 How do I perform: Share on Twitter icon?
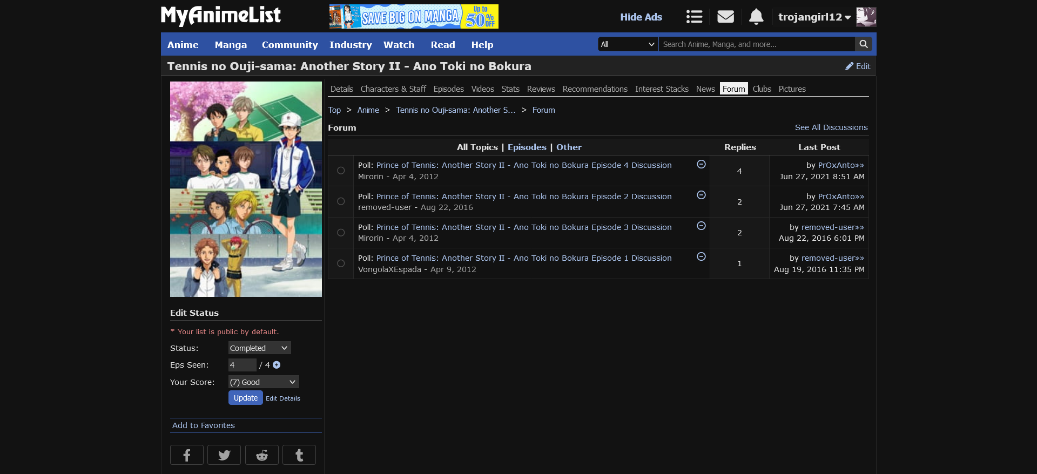pos(224,455)
